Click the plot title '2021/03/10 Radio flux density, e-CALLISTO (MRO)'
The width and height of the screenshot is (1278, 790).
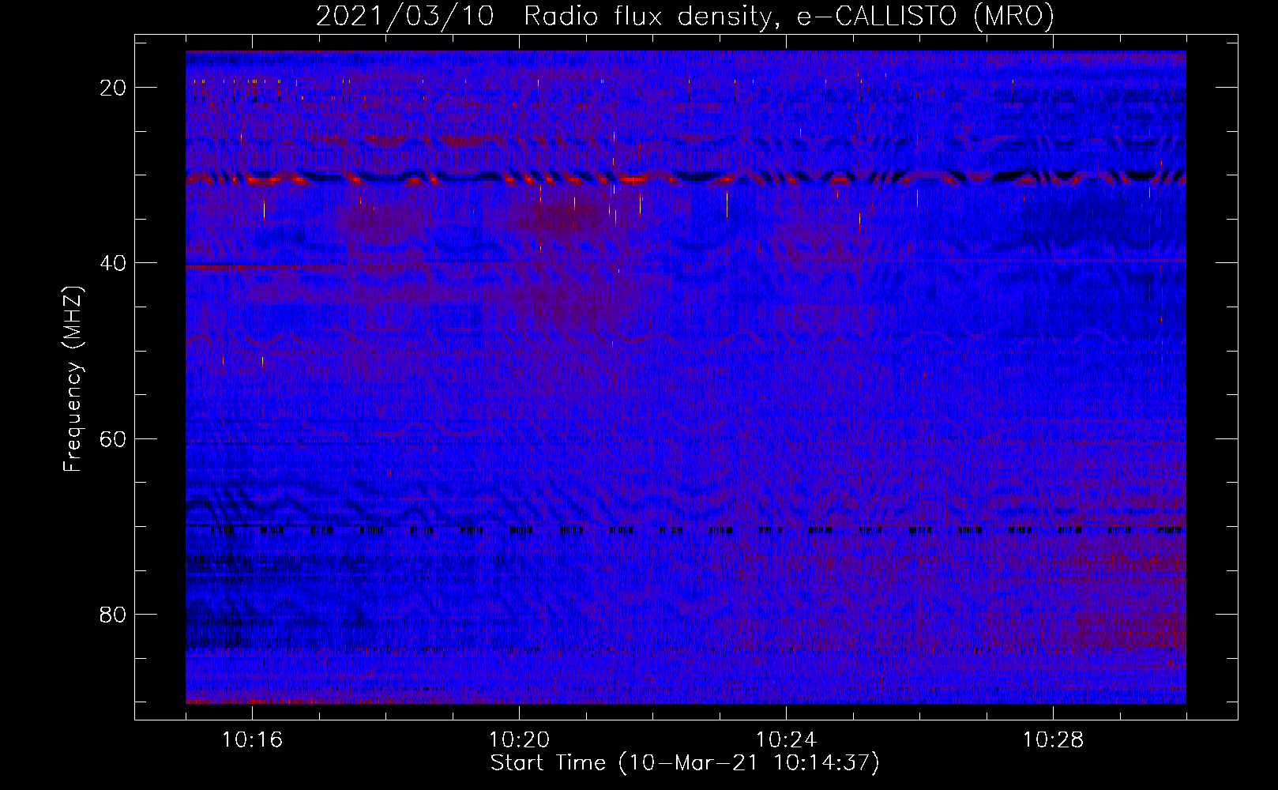click(x=685, y=16)
